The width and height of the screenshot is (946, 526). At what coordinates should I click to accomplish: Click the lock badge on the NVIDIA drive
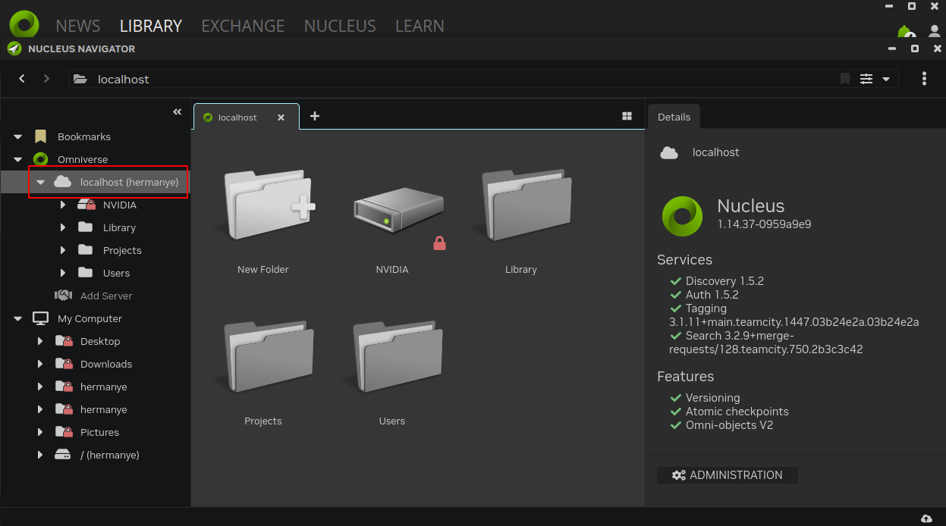(439, 243)
